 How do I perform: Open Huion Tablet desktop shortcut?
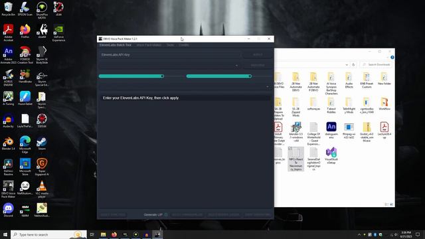tap(25, 98)
